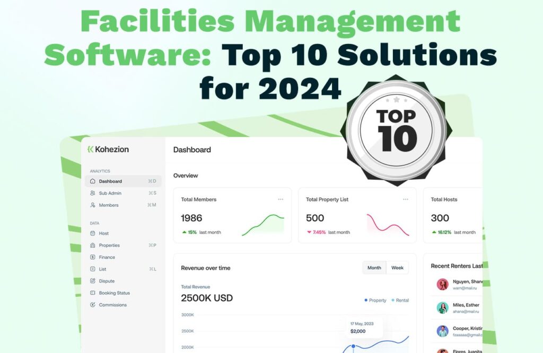Image resolution: width=543 pixels, height=353 pixels.
Task: Click the Finance dollar icon
Action: (92, 257)
